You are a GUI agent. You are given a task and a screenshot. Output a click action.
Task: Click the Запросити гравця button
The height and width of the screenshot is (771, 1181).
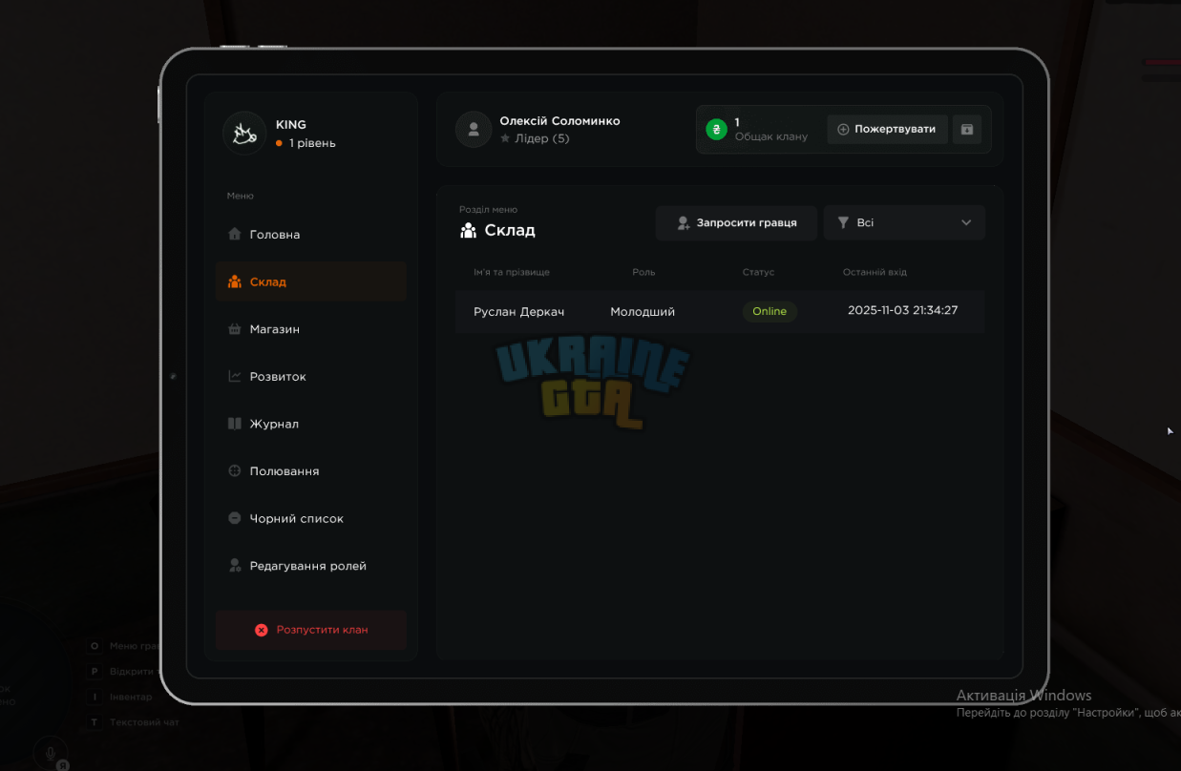point(735,222)
